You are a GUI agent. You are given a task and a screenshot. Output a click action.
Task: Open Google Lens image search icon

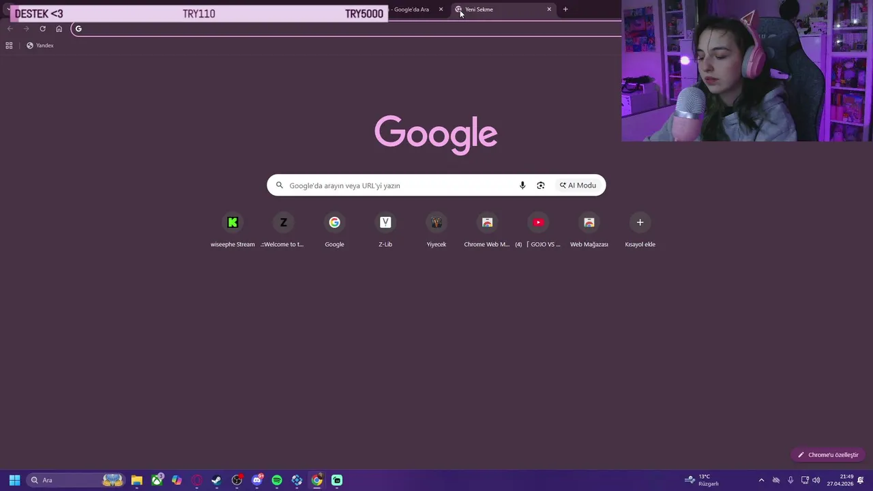pos(541,185)
